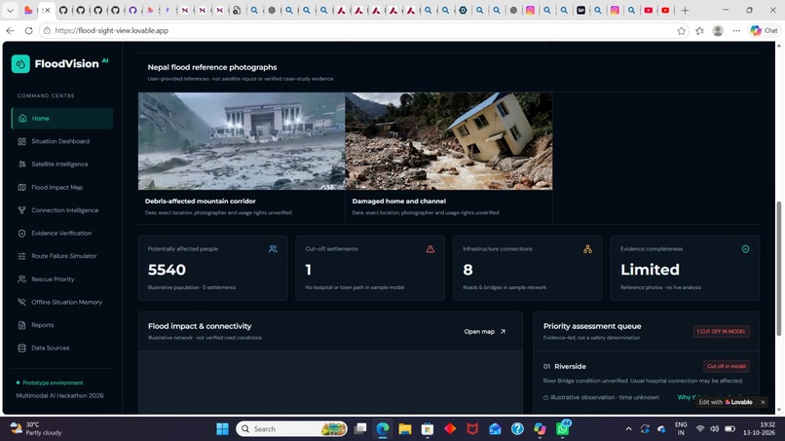Click the Reports document icon
The width and height of the screenshot is (785, 441).
click(21, 325)
